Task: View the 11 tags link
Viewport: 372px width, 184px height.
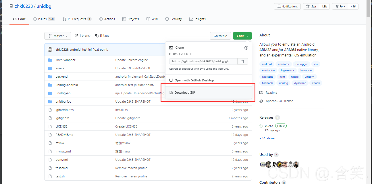Action: pos(102,36)
